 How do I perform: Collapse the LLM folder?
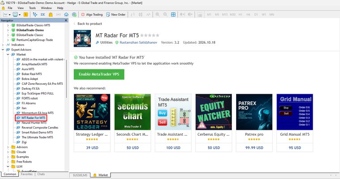tap(8, 167)
